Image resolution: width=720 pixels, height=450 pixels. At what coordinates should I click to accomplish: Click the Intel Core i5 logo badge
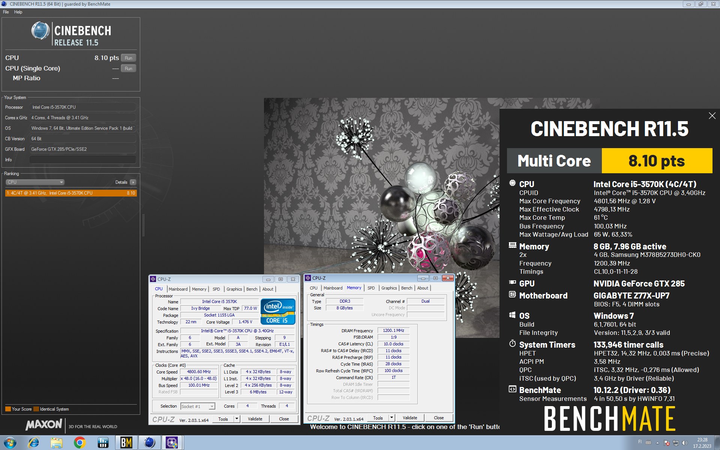pyautogui.click(x=278, y=312)
